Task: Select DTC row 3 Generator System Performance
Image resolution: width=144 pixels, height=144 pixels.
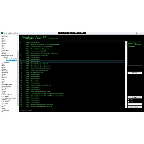Action: (x=72, y=49)
